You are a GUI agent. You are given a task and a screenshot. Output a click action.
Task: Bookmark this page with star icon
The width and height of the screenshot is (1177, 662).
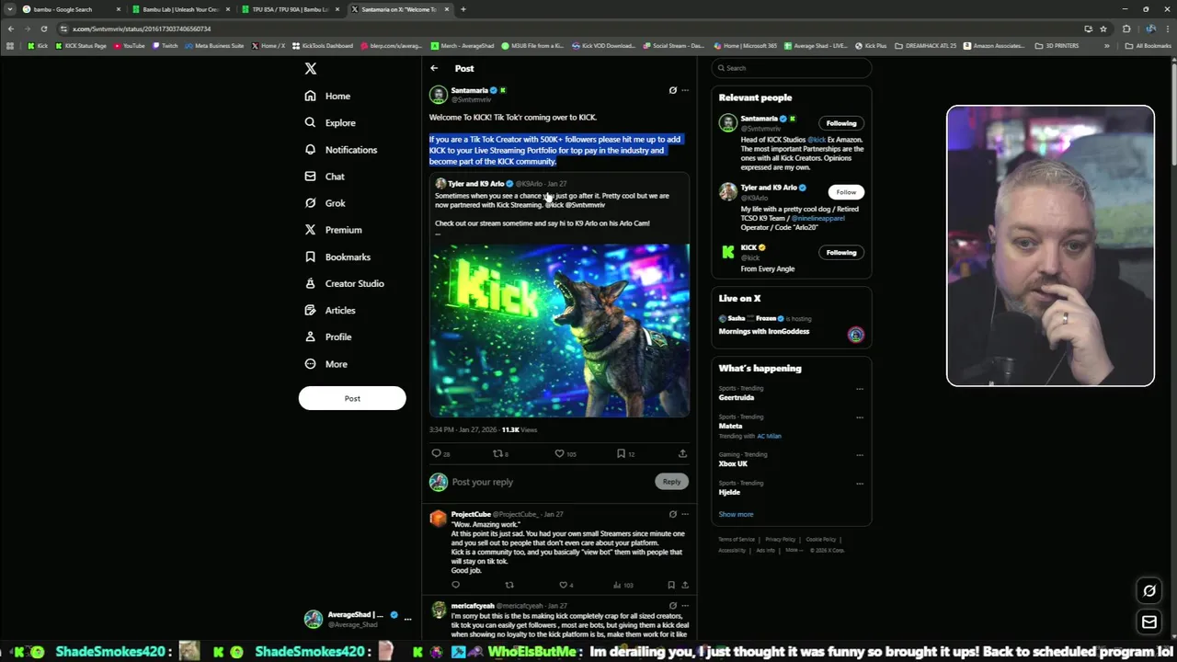1103,29
